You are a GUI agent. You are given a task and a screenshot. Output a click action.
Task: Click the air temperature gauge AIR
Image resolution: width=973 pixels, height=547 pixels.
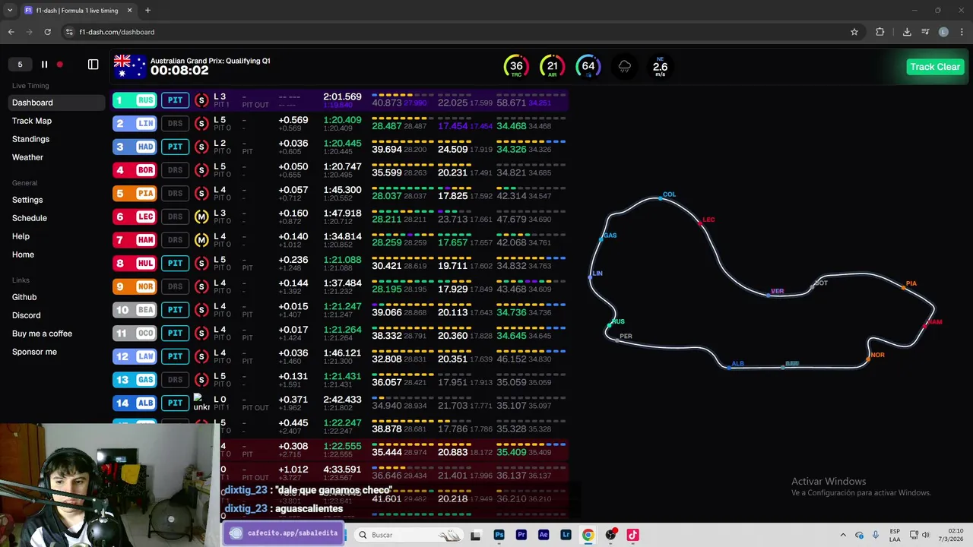coord(553,66)
